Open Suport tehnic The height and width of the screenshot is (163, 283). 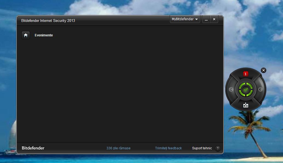(x=202, y=148)
